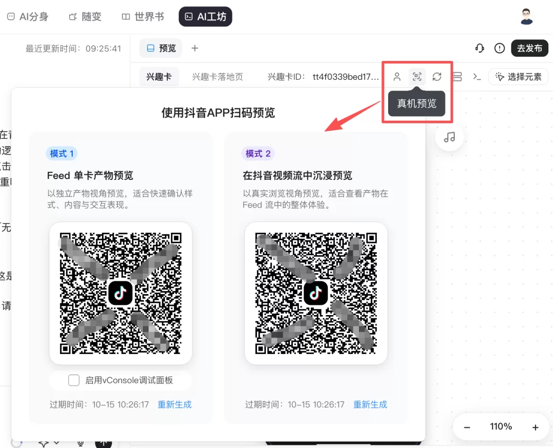The image size is (553, 448).
Task: Select the 兴趣卡 tab
Action: pos(159,77)
